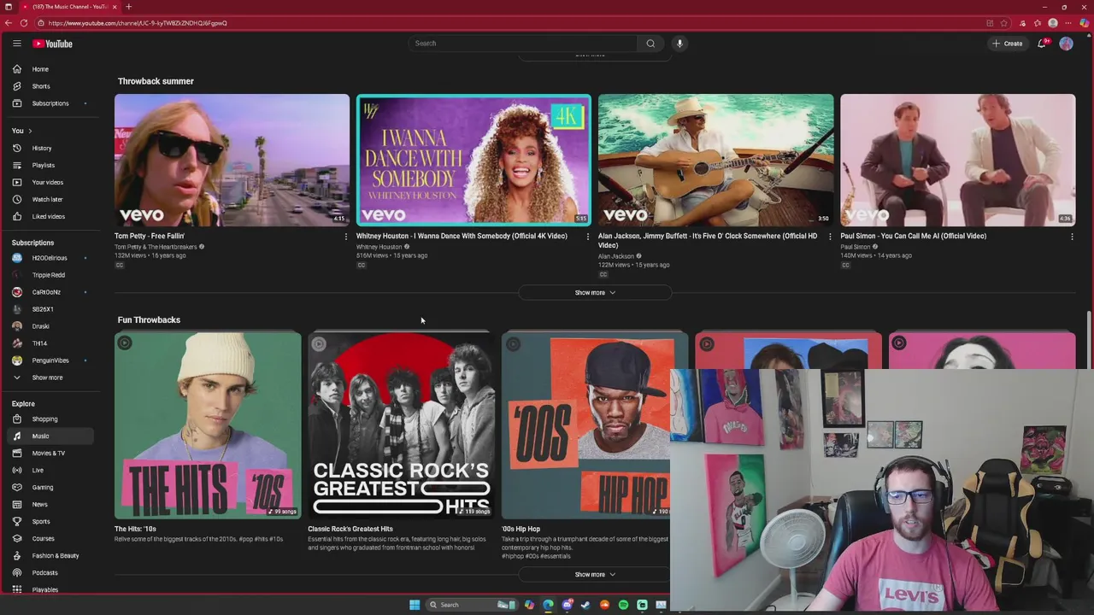The width and height of the screenshot is (1094, 615).
Task: Click the search magnifier button
Action: 650,44
